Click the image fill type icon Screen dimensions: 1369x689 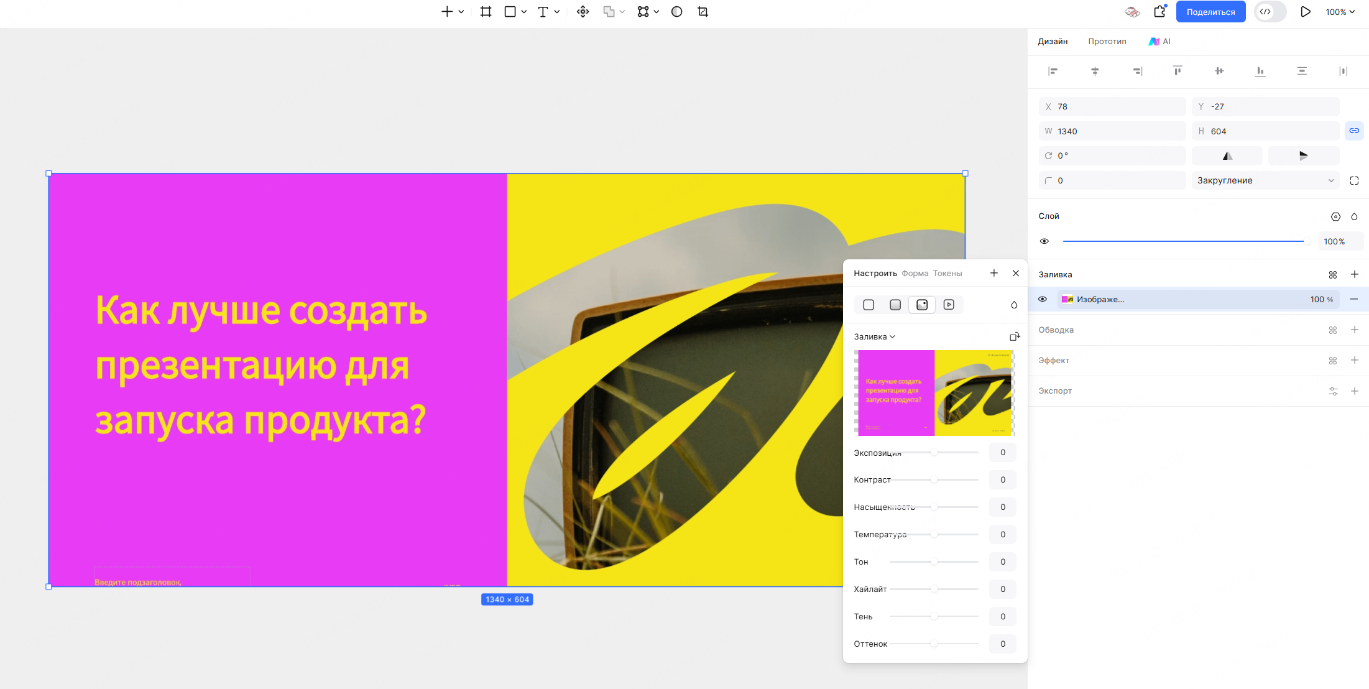(922, 305)
